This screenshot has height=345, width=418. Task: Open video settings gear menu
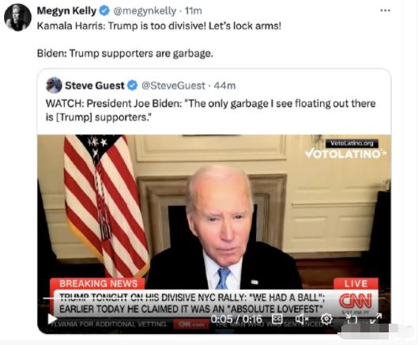(326, 319)
